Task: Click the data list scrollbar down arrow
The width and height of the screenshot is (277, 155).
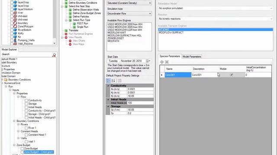Action: tap(55, 43)
